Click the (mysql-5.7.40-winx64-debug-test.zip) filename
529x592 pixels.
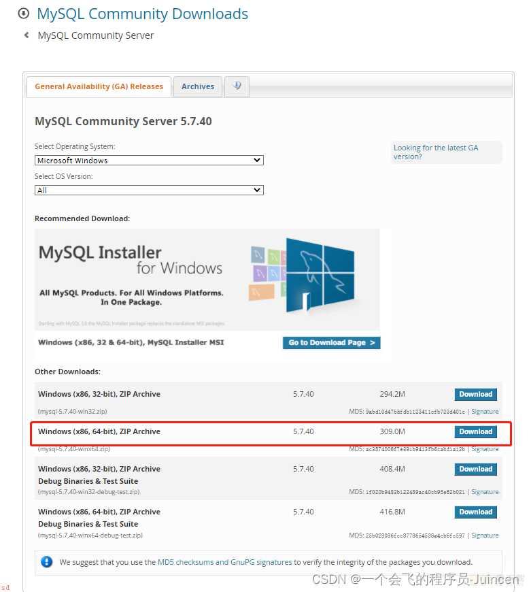click(90, 536)
